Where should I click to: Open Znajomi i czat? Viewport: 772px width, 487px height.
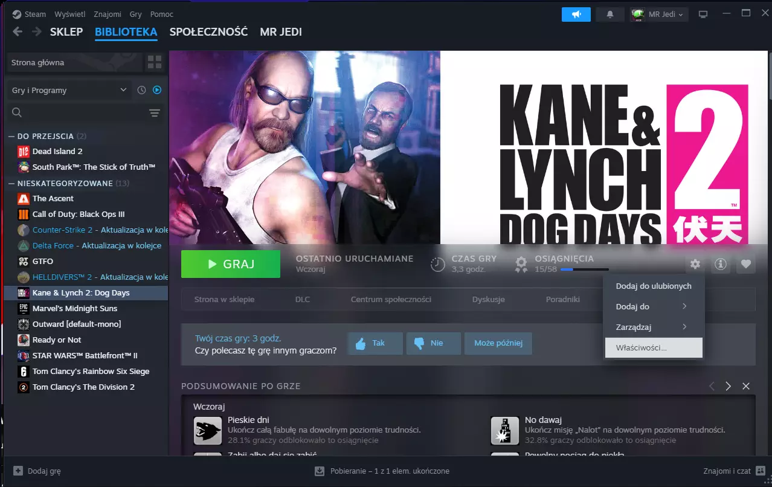733,471
